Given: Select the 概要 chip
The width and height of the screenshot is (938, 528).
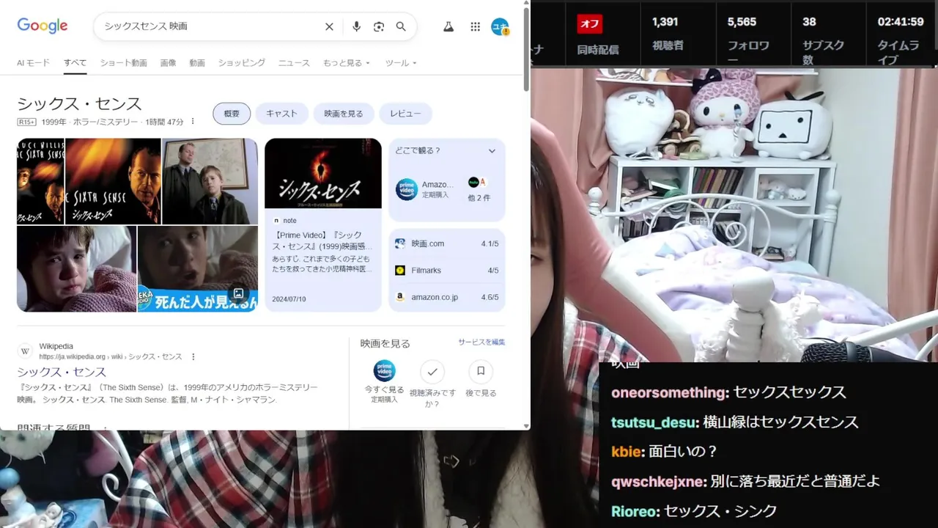Looking at the screenshot, I should point(232,114).
